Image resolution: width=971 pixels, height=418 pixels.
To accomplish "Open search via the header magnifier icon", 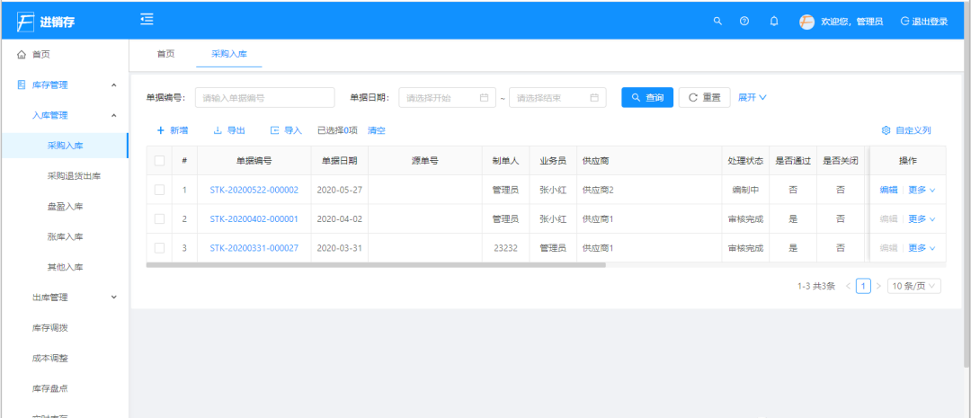I will [x=717, y=21].
